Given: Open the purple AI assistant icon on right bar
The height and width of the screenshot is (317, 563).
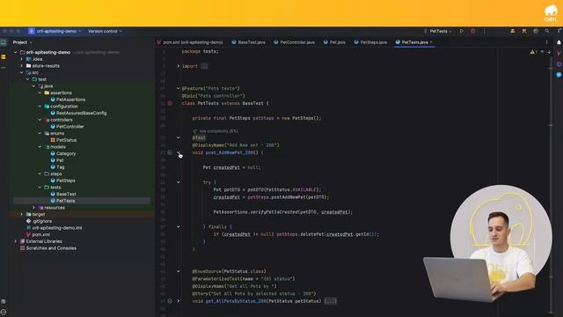Looking at the screenshot, I should [559, 64].
